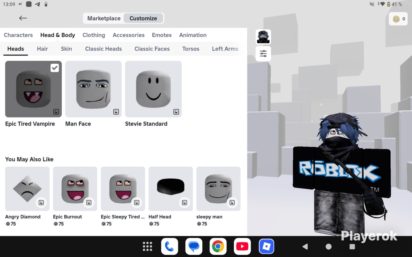This screenshot has height=257, width=412.
Task: Launch YouTube from the dock
Action: pos(242,246)
